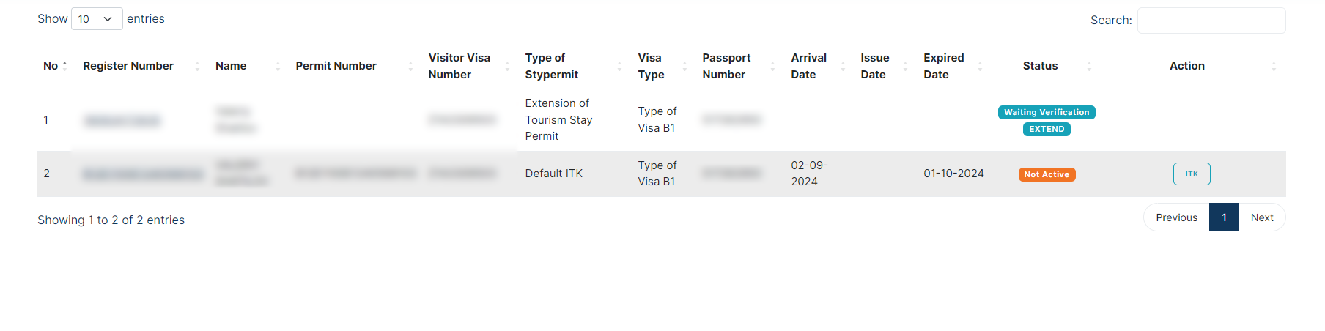Screen dimensions: 1325x331
Task: Sort by Arrival Date column
Action: pyautogui.click(x=819, y=66)
